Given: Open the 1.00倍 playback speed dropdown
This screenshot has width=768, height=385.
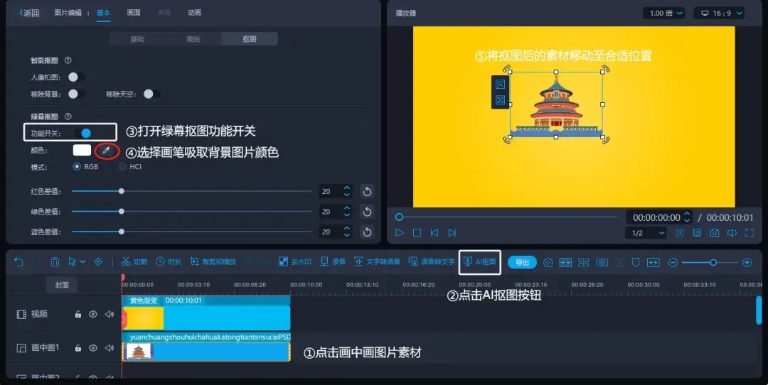Looking at the screenshot, I should click(x=664, y=13).
